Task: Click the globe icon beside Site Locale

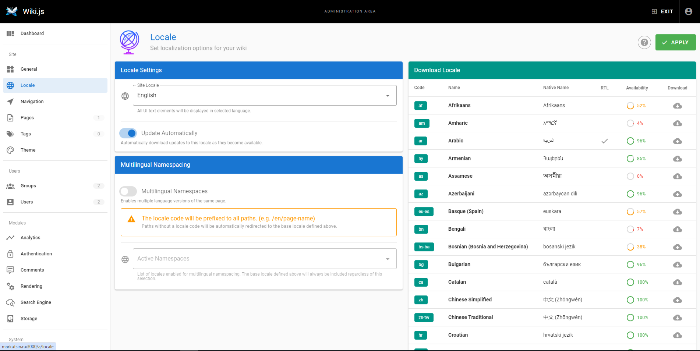Action: [125, 96]
